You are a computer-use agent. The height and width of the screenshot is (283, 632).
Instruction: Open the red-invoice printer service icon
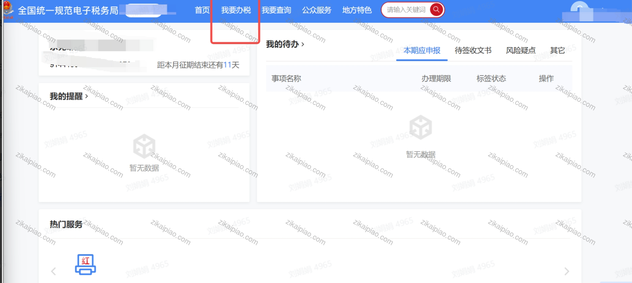pos(85,264)
